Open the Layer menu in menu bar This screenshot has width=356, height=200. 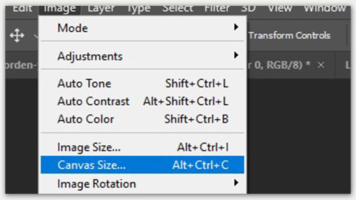(101, 8)
